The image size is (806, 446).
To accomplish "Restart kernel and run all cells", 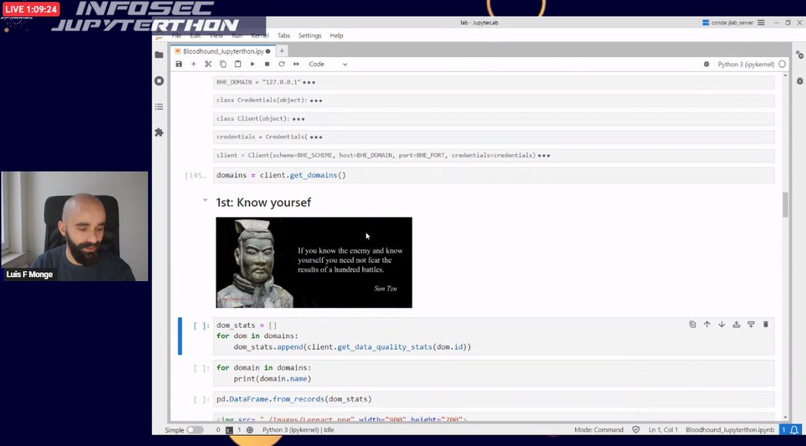I will tap(296, 64).
